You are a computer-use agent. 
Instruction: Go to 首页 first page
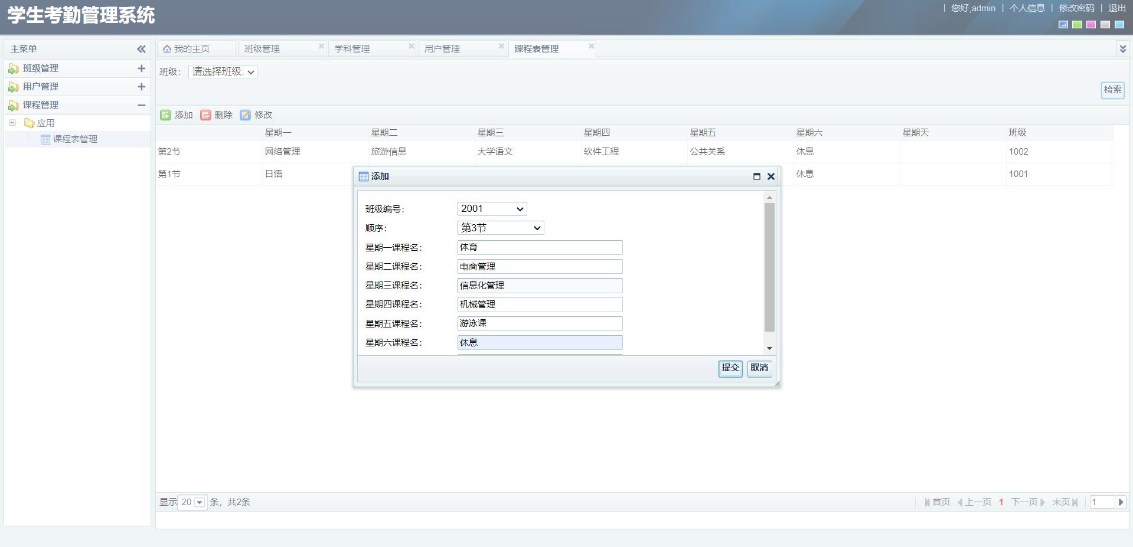tap(937, 502)
